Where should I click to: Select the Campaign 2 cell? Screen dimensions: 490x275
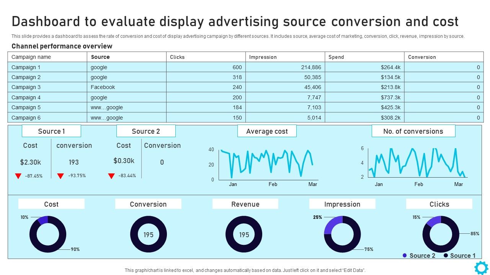tap(47, 77)
